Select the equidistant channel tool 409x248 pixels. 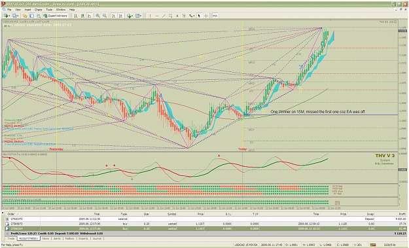pos(170,16)
